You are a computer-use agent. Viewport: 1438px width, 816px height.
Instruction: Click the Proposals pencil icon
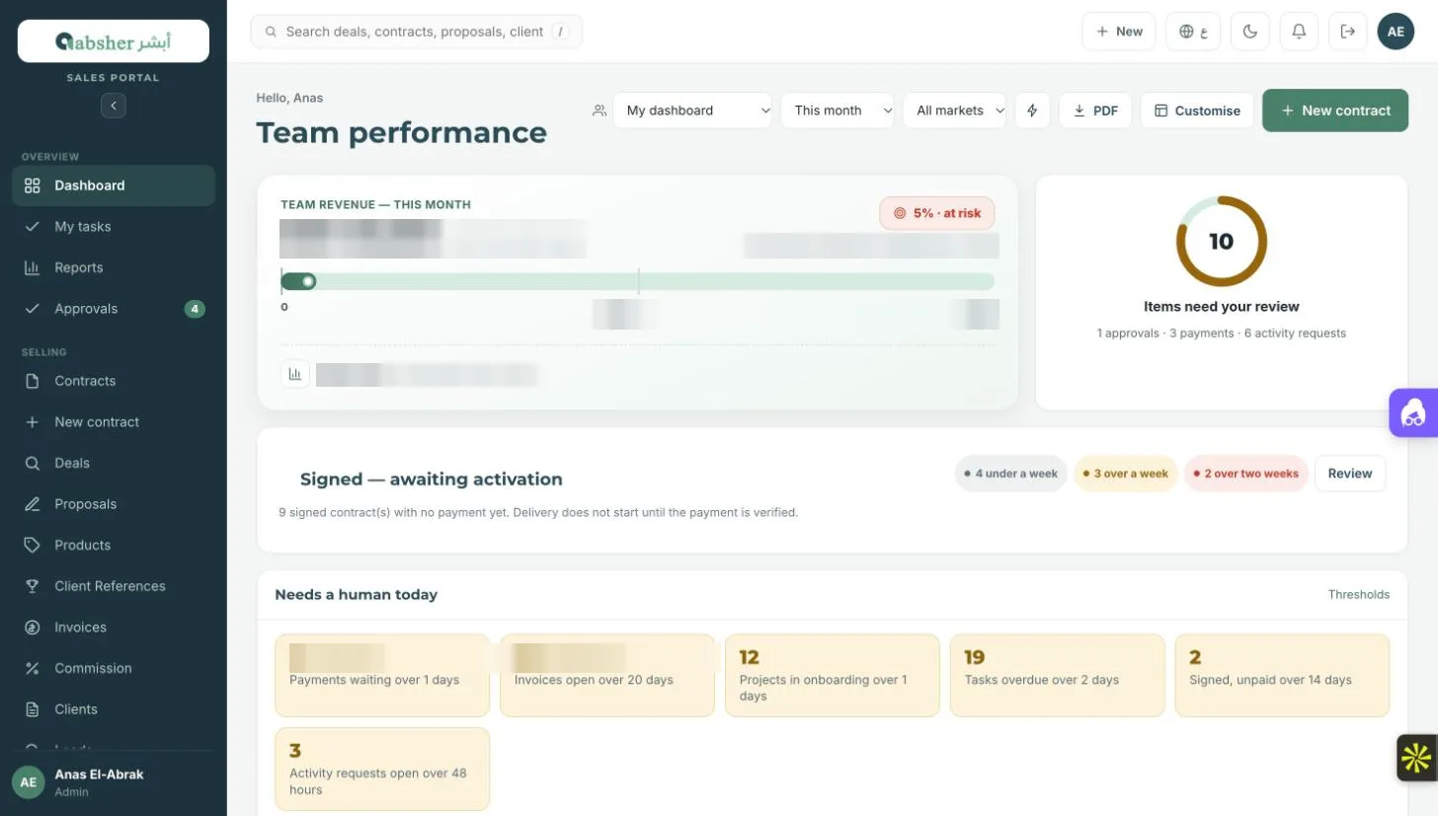33,504
